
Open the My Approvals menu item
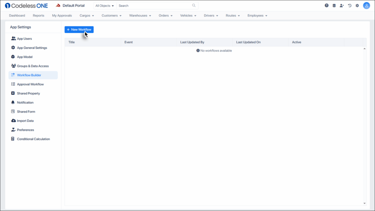[x=62, y=15]
